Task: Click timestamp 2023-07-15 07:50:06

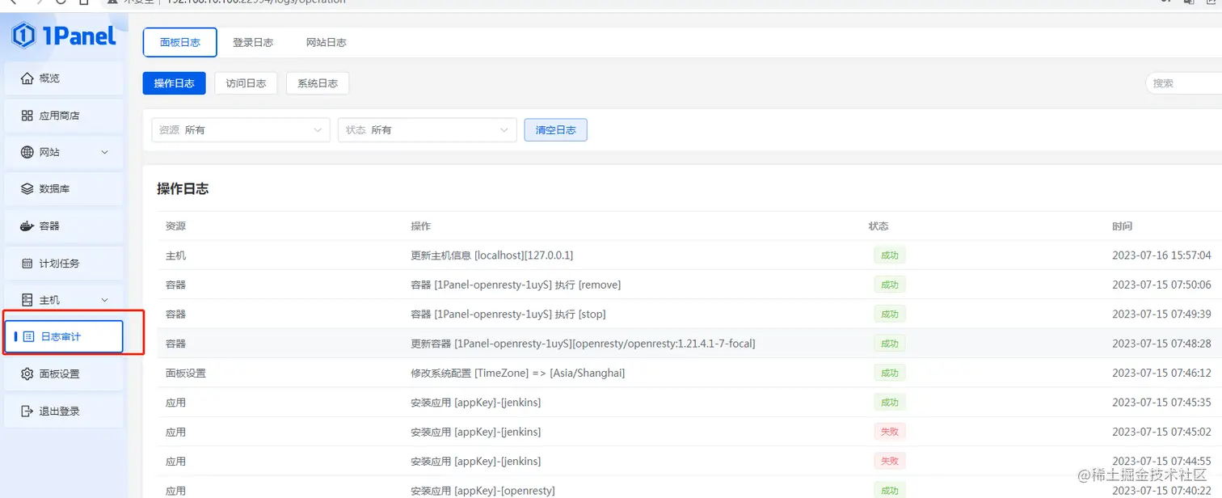Action: (x=1161, y=285)
